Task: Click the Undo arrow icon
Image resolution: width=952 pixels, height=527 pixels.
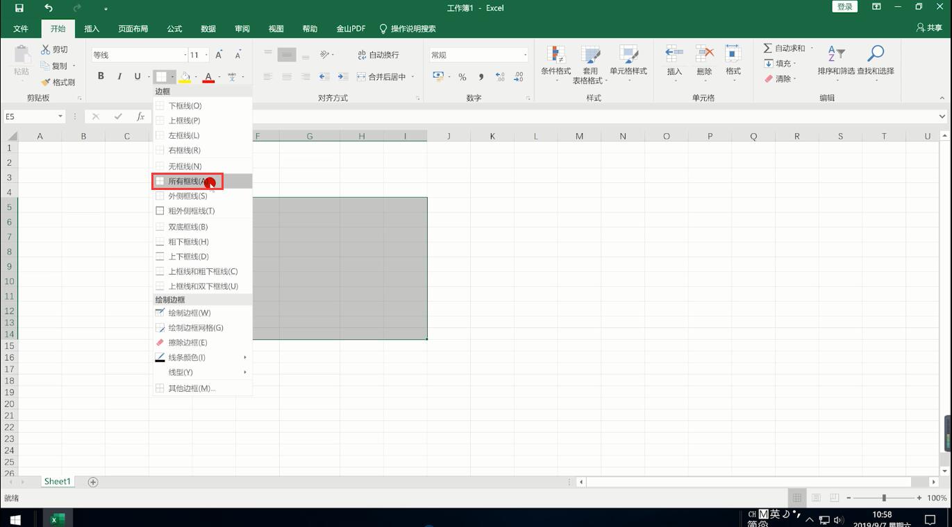Action: coord(48,8)
